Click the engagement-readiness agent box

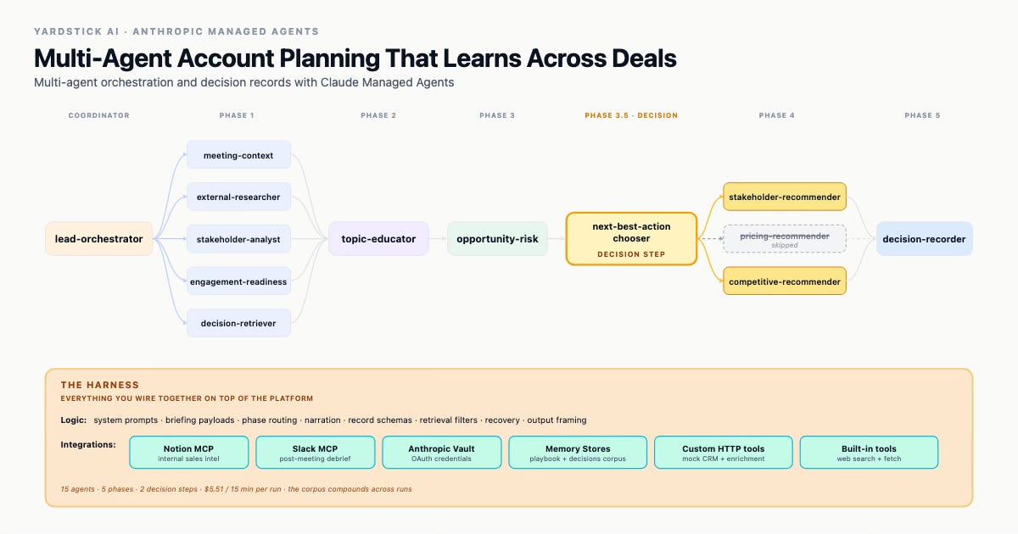point(239,281)
